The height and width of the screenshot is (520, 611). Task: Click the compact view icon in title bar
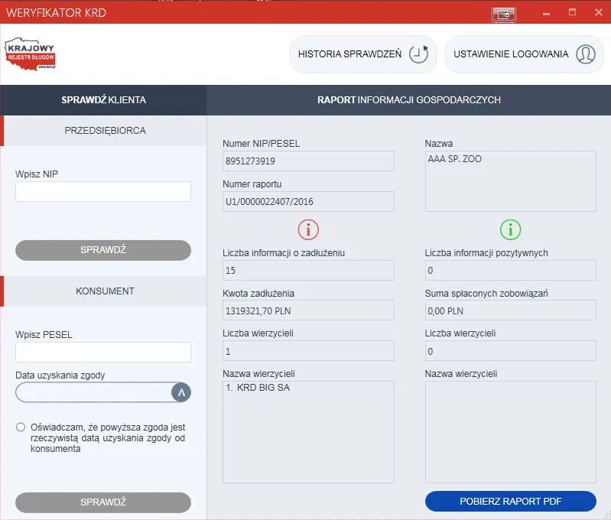pyautogui.click(x=504, y=14)
